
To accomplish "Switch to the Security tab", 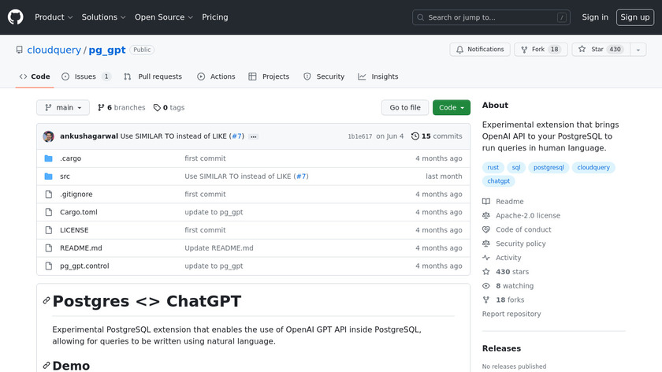I will click(x=324, y=76).
